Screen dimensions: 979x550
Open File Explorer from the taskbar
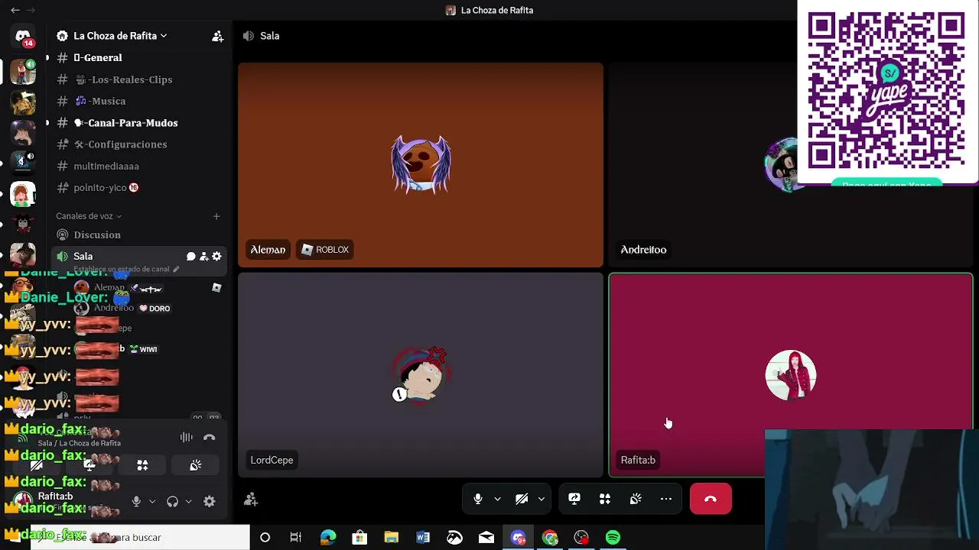pos(391,538)
